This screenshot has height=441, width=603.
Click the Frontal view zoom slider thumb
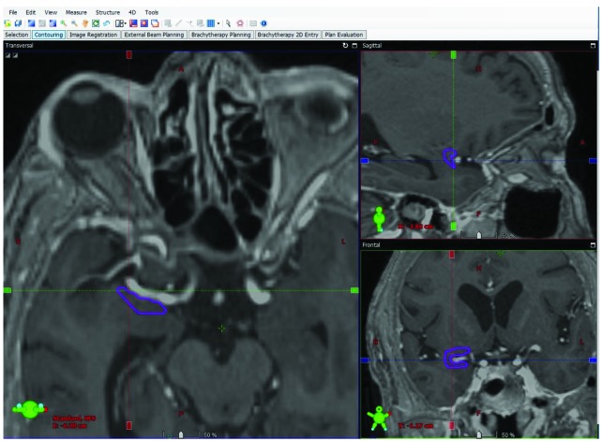coord(479,434)
